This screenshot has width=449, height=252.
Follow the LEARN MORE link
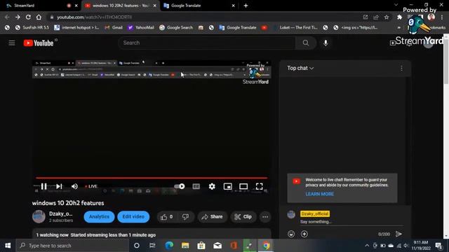pyautogui.click(x=320, y=194)
